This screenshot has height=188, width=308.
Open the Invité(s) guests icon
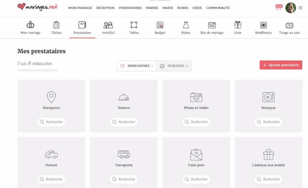point(108,25)
